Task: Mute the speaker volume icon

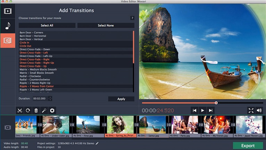Action: tap(259, 110)
